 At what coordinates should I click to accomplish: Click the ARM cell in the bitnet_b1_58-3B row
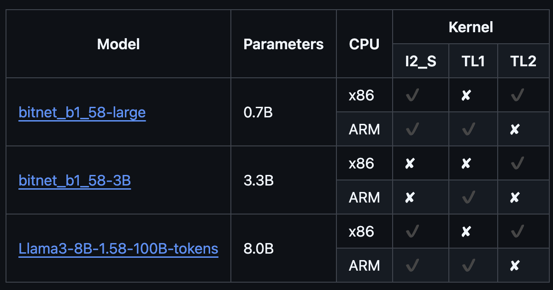[x=365, y=198]
